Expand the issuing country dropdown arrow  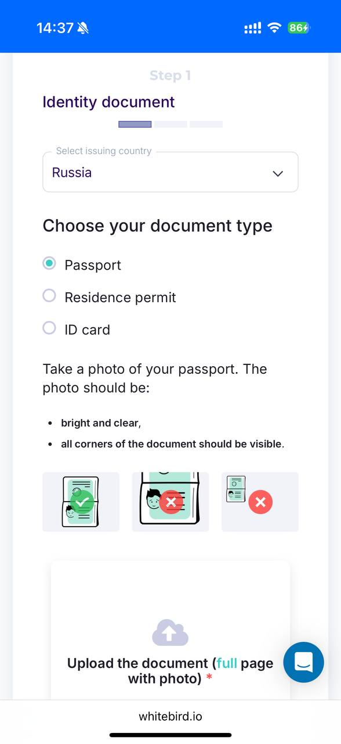pos(278,173)
